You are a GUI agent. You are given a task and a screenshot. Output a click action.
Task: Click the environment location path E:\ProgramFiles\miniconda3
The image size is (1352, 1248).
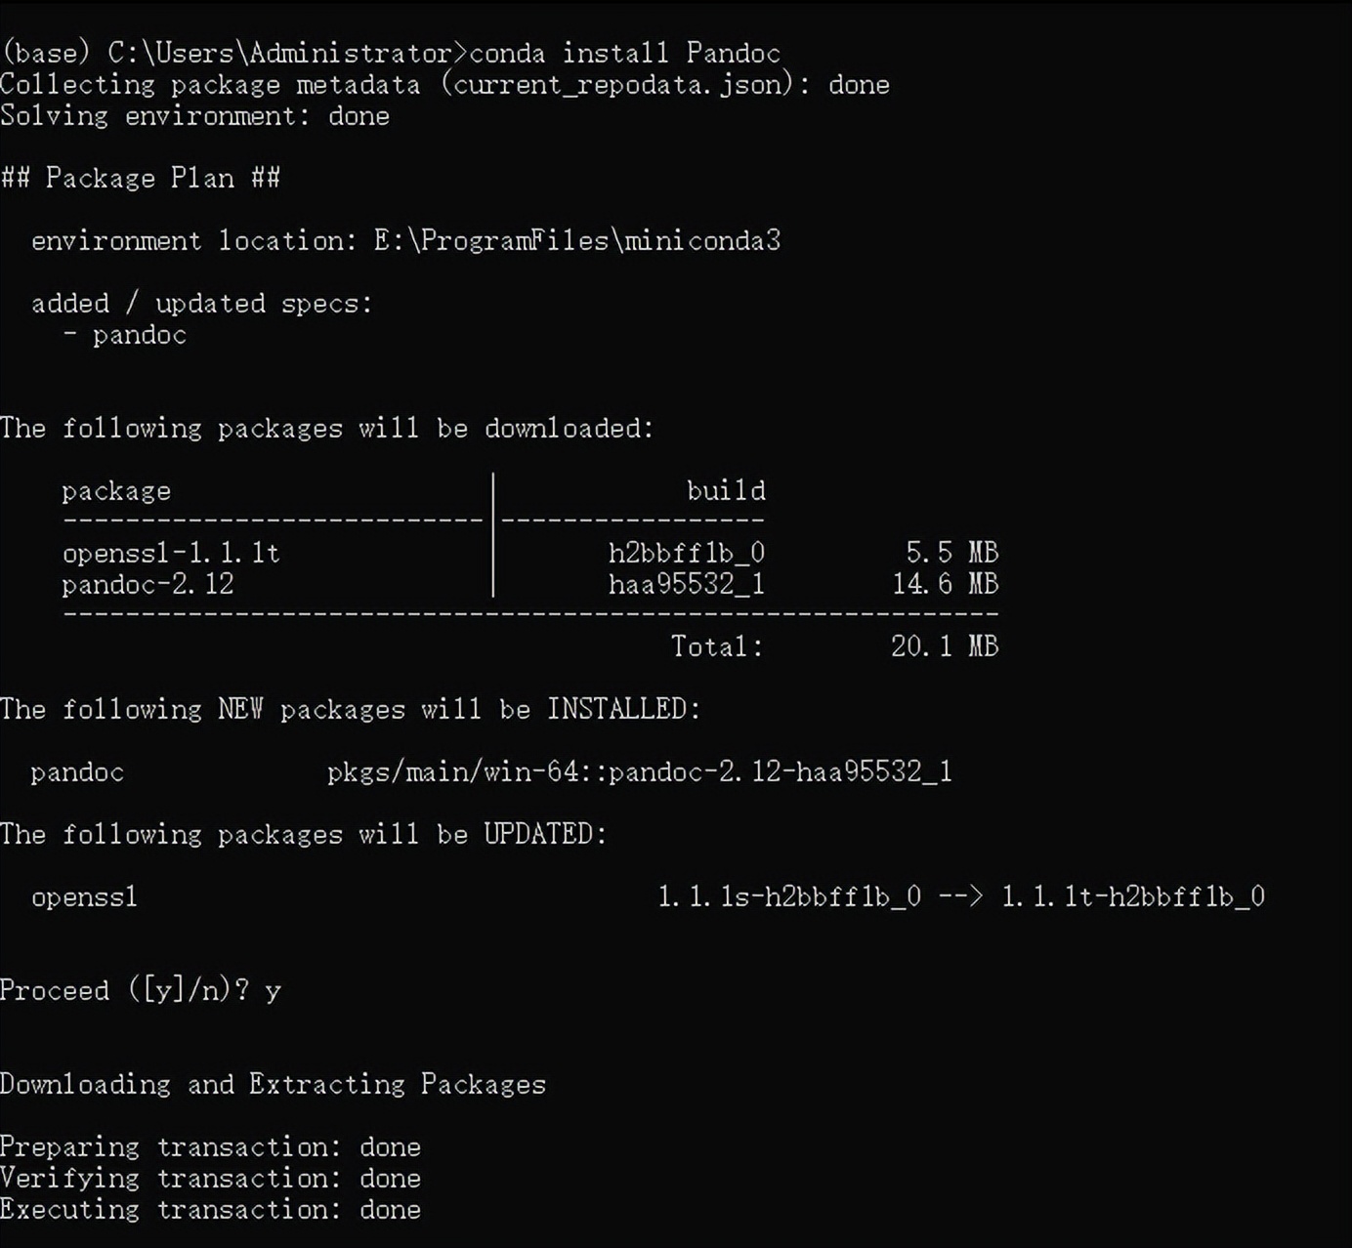[576, 241]
